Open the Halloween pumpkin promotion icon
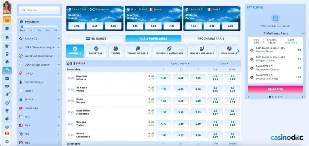Screen dimensions: 309x146 pyautogui.click(x=7, y=20)
